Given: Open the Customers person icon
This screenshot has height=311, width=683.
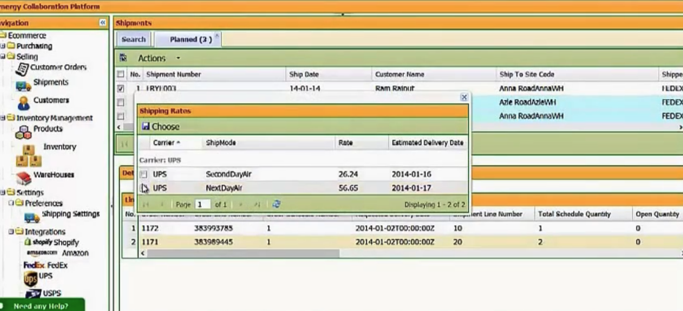Looking at the screenshot, I should (24, 103).
